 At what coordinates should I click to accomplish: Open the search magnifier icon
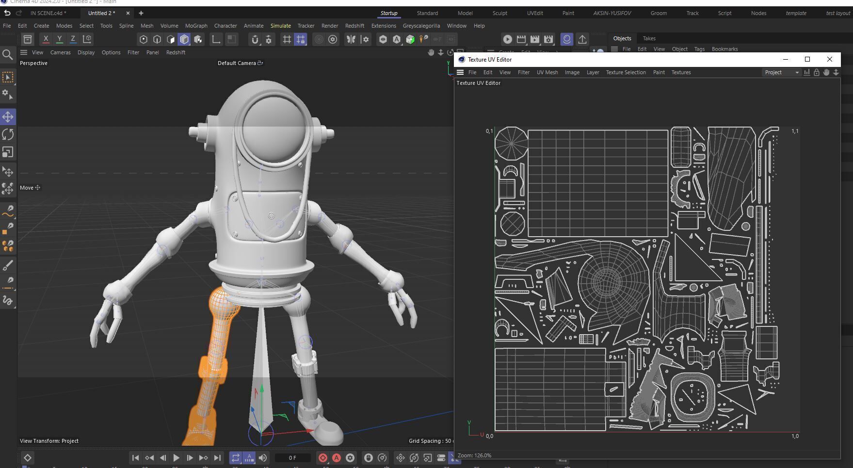pos(7,55)
